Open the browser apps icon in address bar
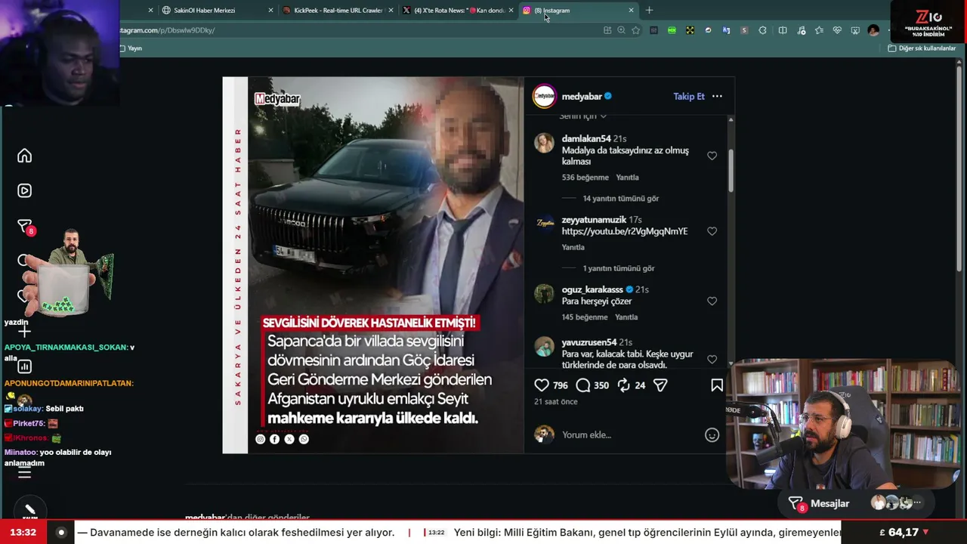967x544 pixels. tap(607, 30)
